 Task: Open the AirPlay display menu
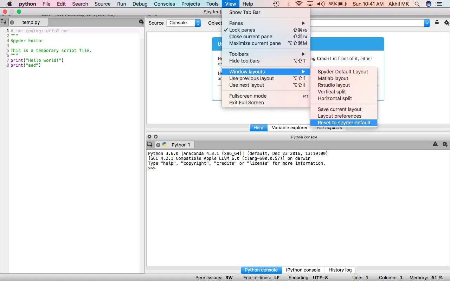click(310, 4)
